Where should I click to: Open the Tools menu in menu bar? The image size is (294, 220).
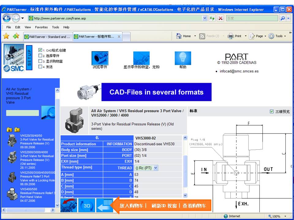click(55, 27)
